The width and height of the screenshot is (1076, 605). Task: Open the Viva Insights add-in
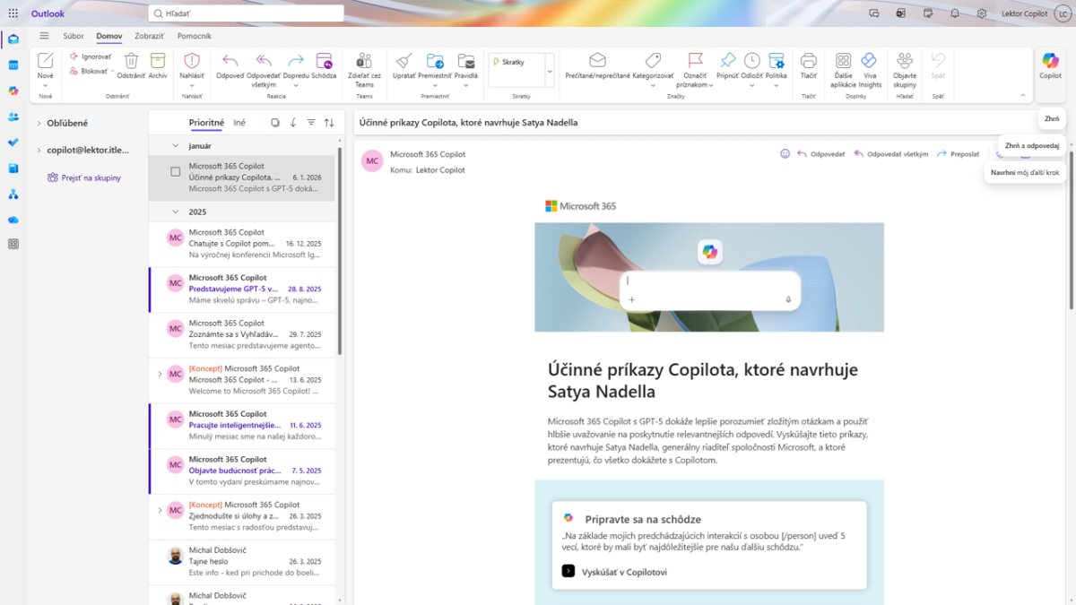point(869,61)
